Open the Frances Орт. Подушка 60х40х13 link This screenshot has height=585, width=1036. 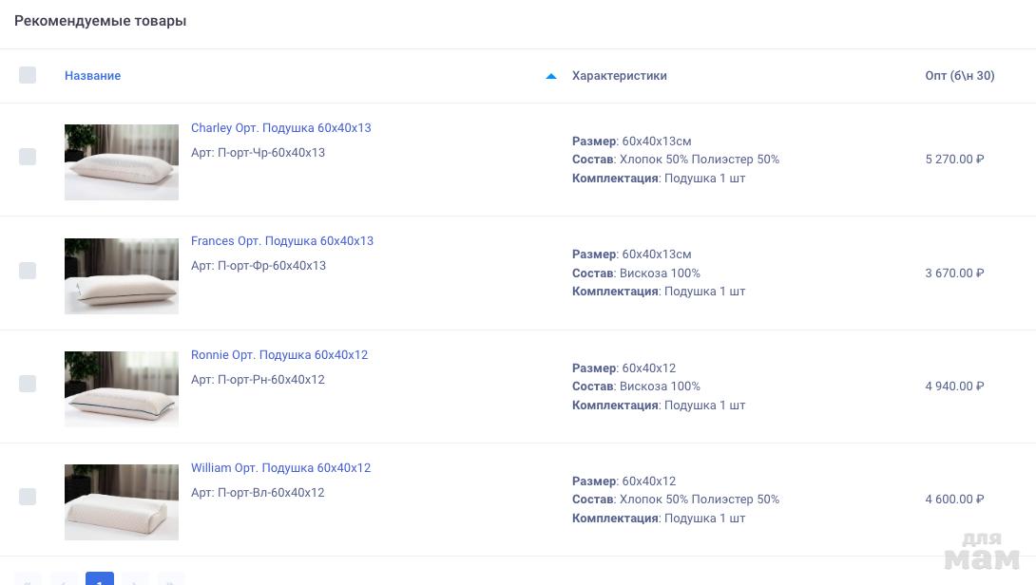point(281,241)
